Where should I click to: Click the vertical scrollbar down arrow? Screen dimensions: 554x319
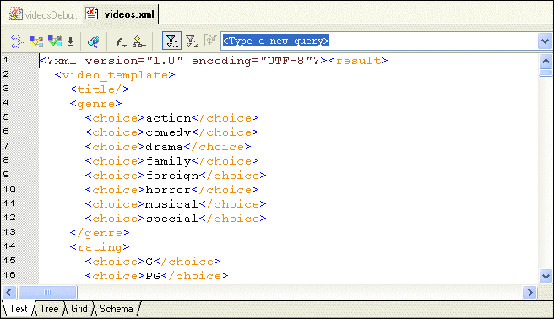tap(546, 276)
